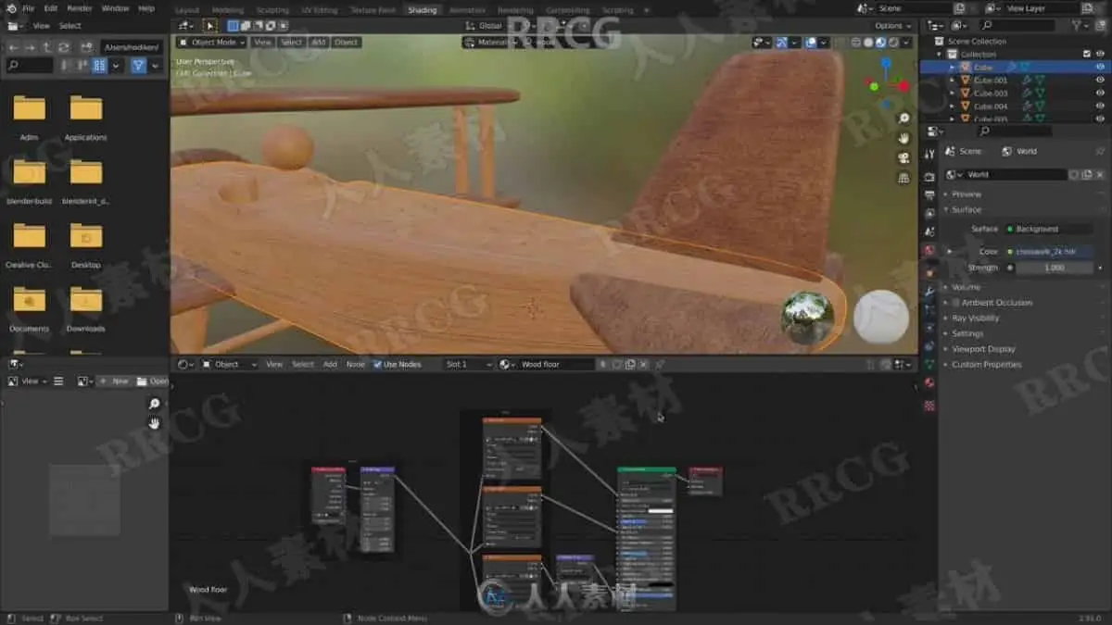Image resolution: width=1112 pixels, height=625 pixels.
Task: Switch to the UV Editing workspace tab
Action: (x=320, y=10)
